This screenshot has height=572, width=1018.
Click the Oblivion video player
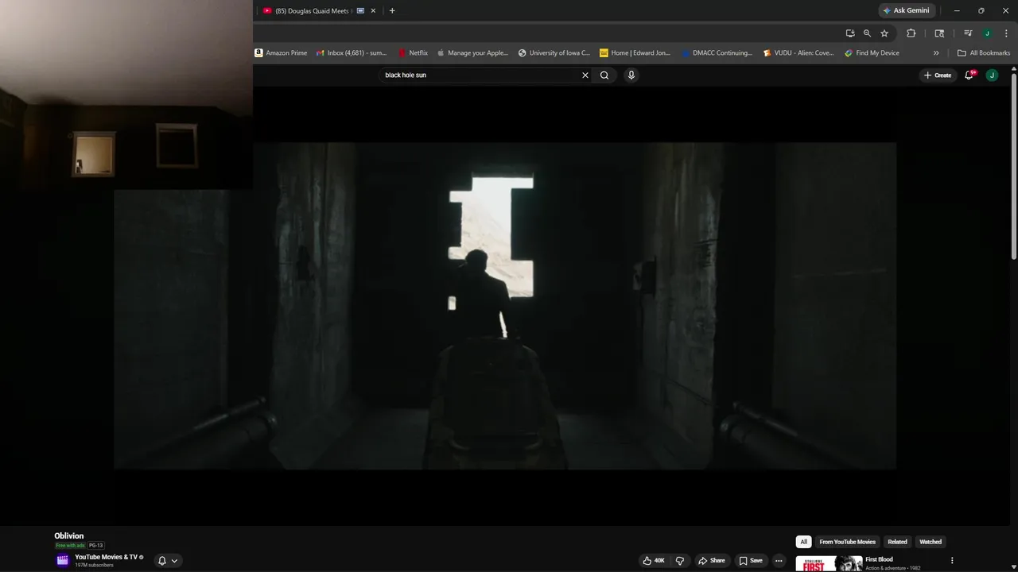[x=505, y=306]
